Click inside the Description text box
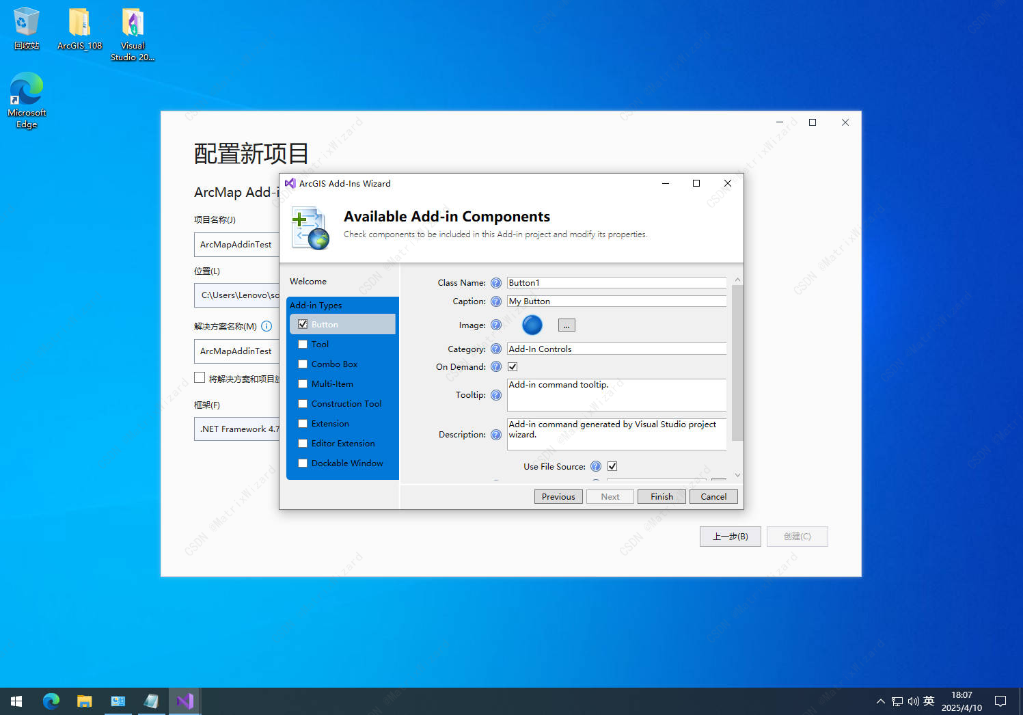This screenshot has width=1023, height=715. coord(616,435)
